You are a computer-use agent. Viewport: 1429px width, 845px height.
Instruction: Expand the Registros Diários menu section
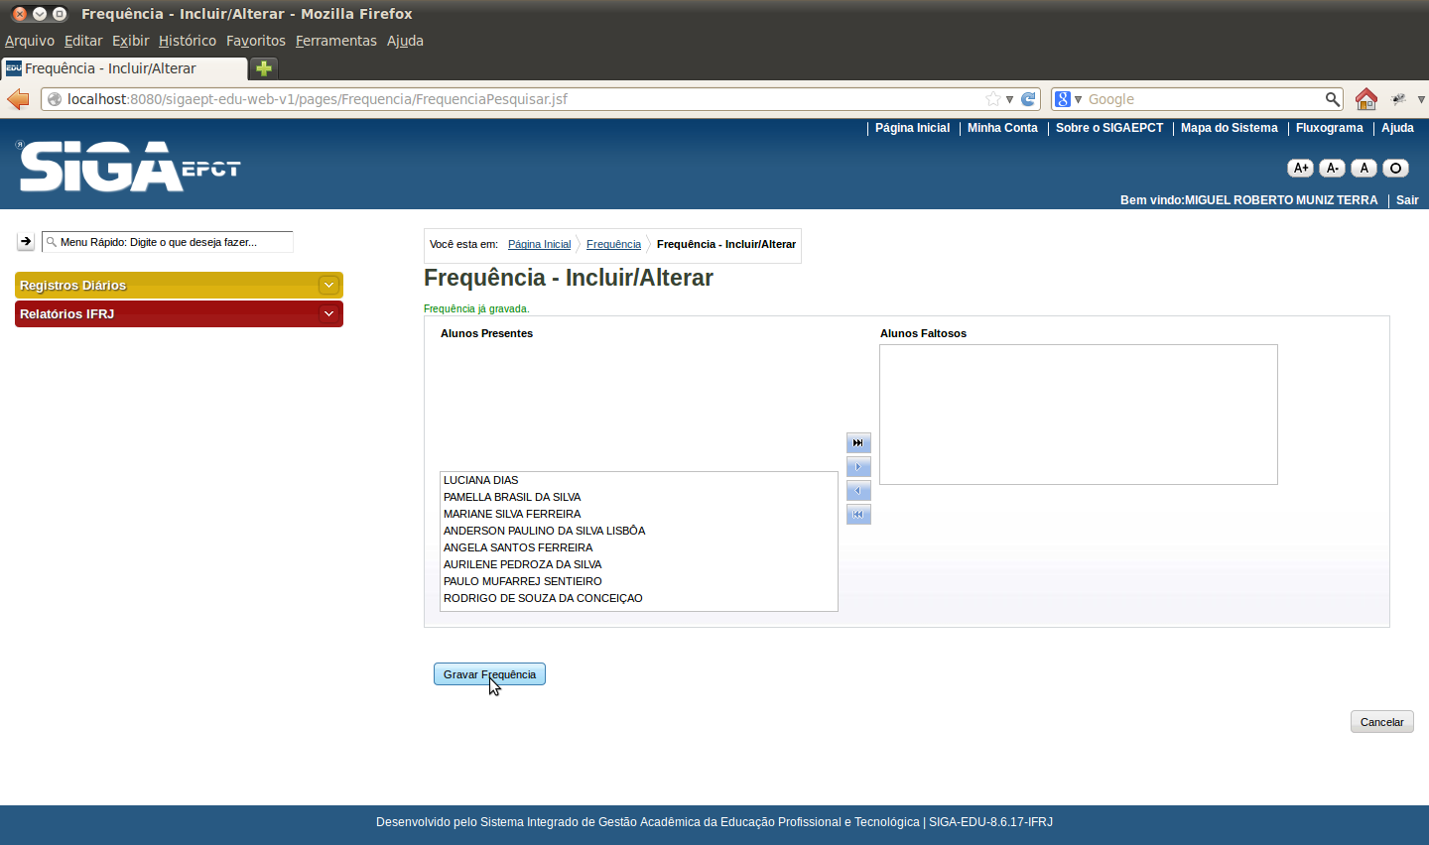328,286
